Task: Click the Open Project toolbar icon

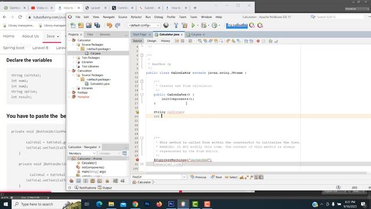Action: [x=89, y=26]
